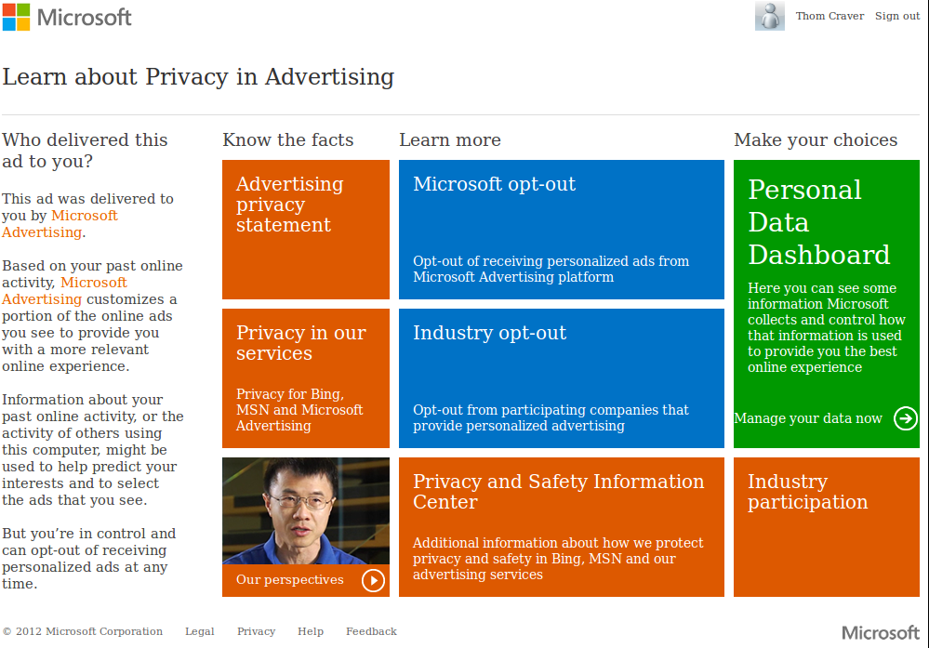Open the Industry participation tile
This screenshot has width=929, height=648.
coord(826,526)
